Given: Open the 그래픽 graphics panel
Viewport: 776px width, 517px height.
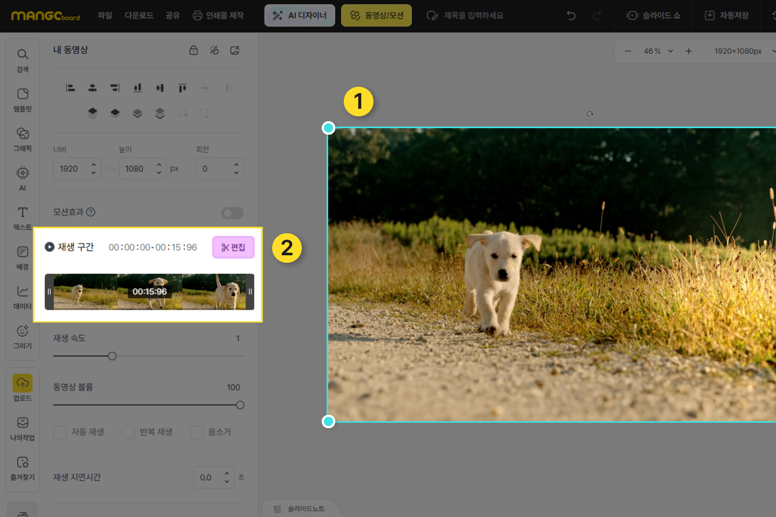Looking at the screenshot, I should (x=22, y=139).
